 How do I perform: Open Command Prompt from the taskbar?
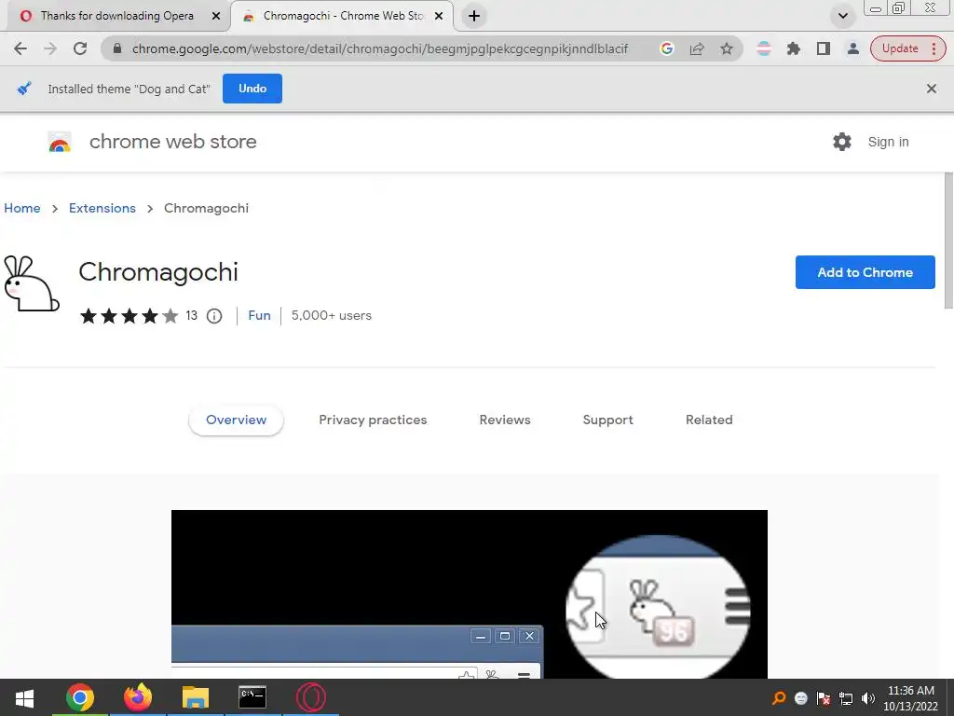point(252,697)
